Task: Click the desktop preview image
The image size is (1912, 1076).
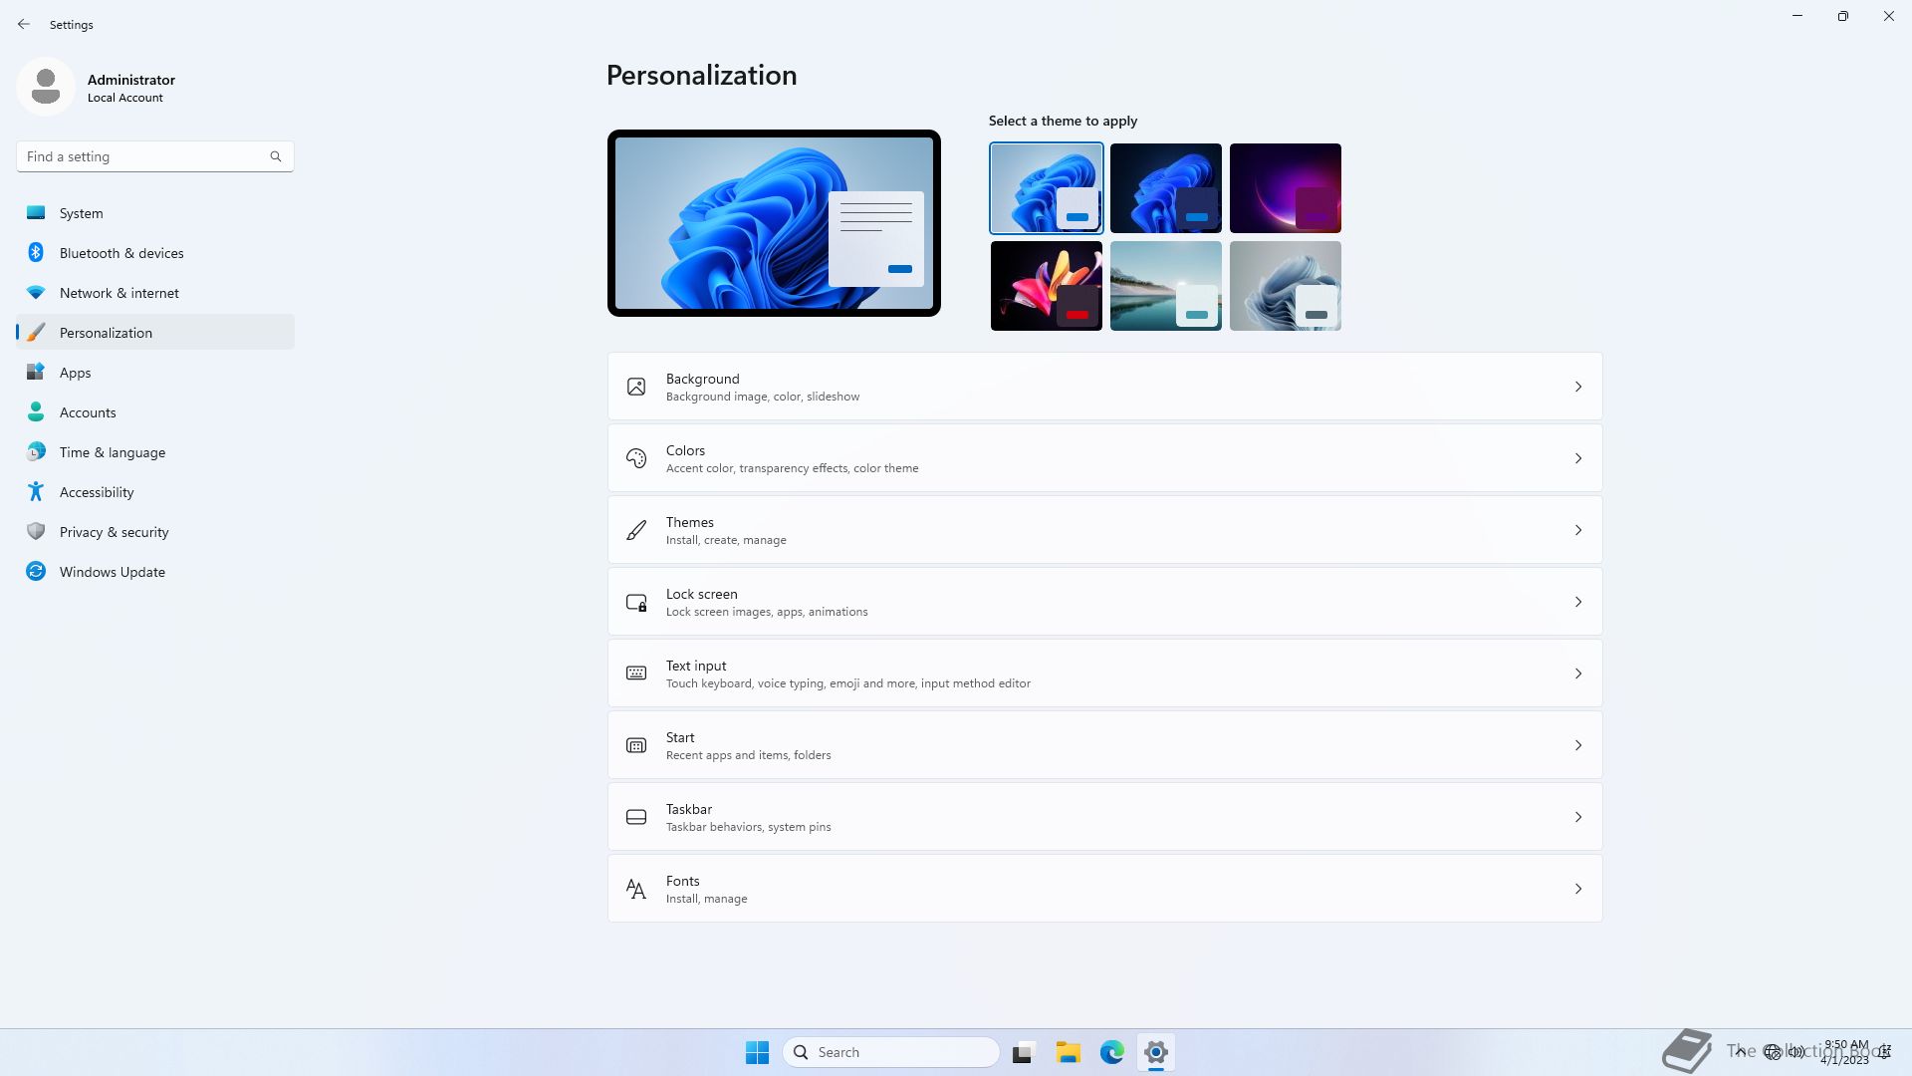Action: pos(774,223)
